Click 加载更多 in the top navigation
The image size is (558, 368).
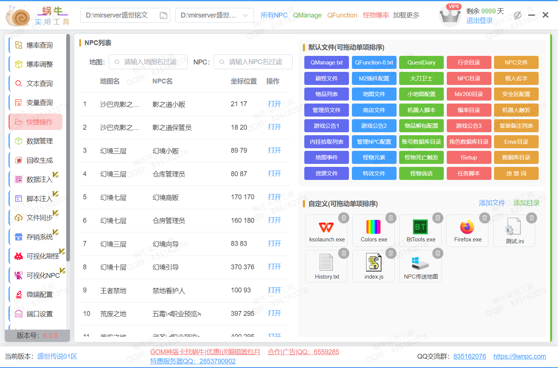406,15
